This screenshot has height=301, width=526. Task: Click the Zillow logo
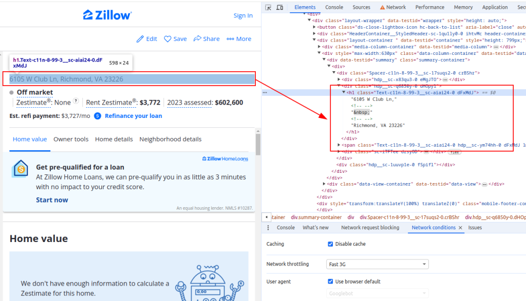[107, 15]
